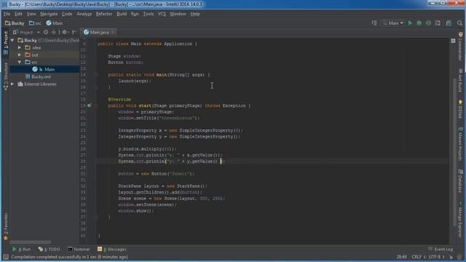
Task: Toggle the Structure tool window stripe
Action: click(6, 76)
